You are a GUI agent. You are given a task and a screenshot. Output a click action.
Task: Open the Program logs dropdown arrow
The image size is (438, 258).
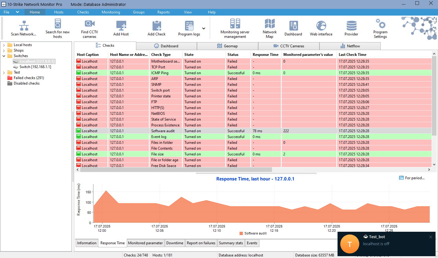[204, 28]
